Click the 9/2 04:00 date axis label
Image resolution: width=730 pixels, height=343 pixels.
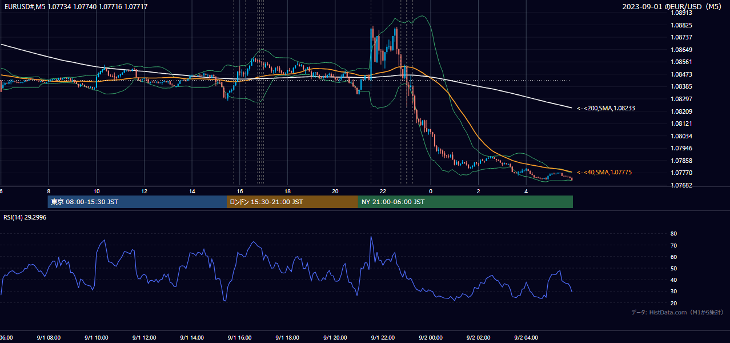(527, 338)
